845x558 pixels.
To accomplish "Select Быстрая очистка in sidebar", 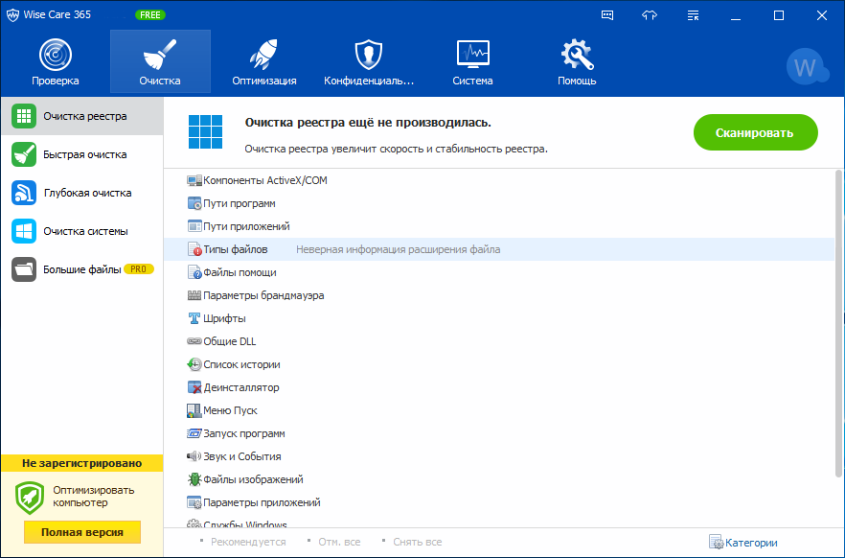I will 82,154.
